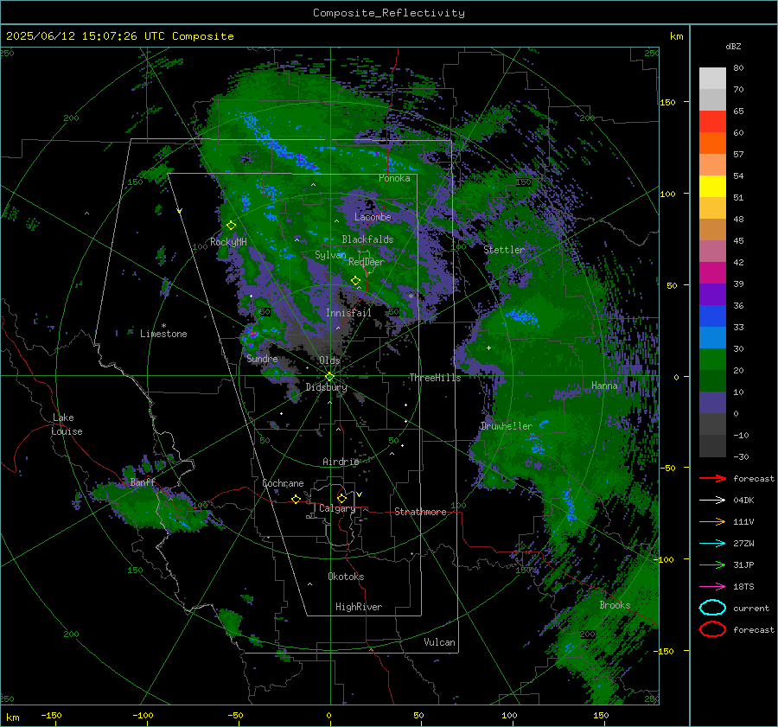
Task: Click the Sundre town label
Action: (x=262, y=359)
